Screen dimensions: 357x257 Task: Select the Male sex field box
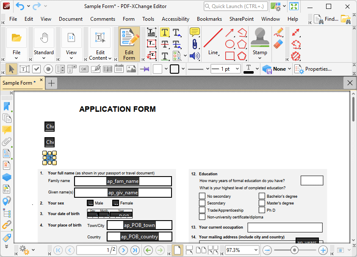90,203
